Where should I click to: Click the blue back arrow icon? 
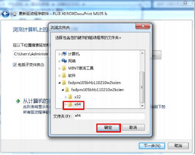coord(5,14)
